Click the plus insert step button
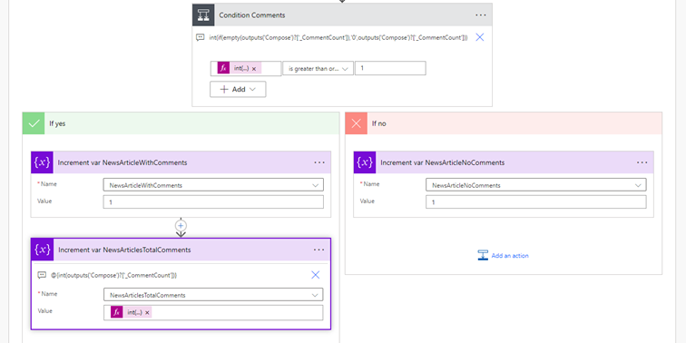The height and width of the screenshot is (343, 686). point(181,225)
